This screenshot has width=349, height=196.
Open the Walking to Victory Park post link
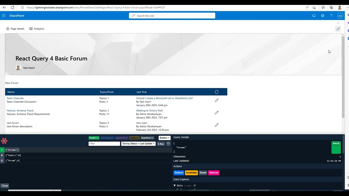[149, 111]
